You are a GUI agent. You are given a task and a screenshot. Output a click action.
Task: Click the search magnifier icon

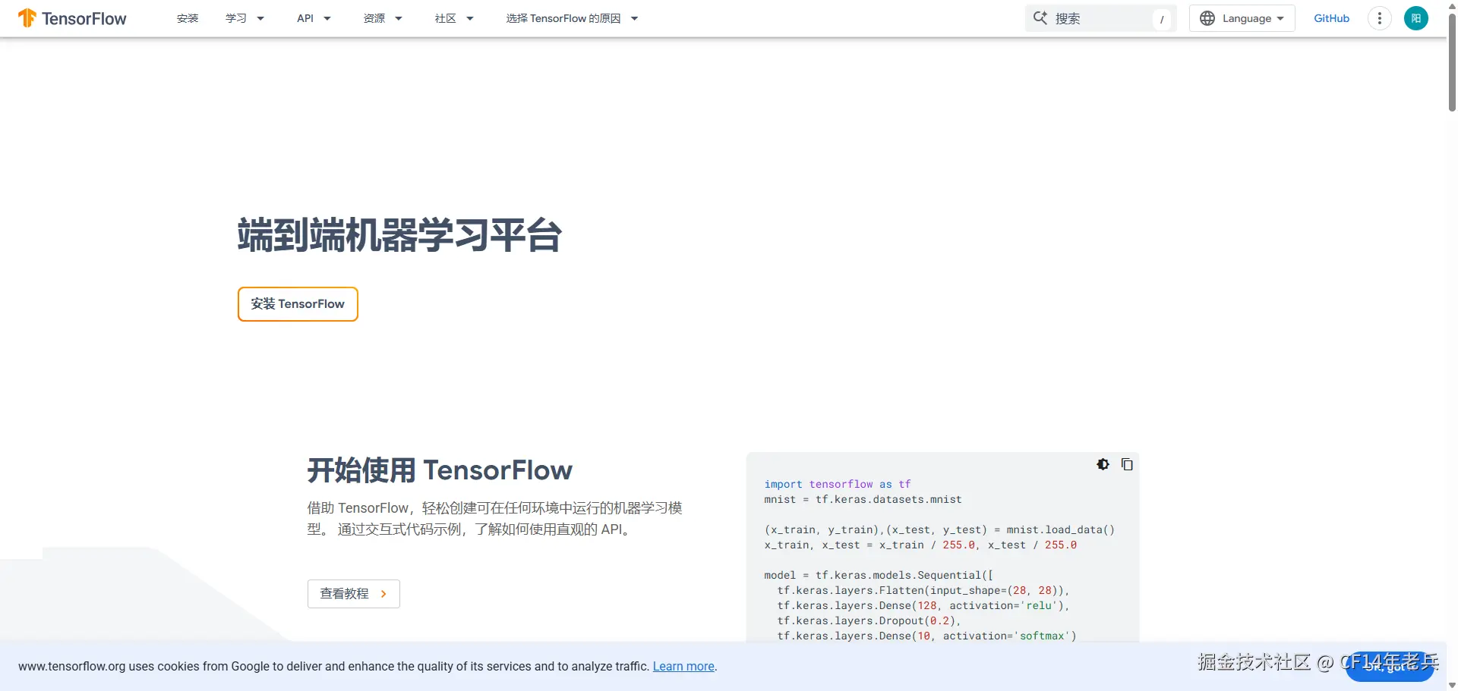point(1040,17)
